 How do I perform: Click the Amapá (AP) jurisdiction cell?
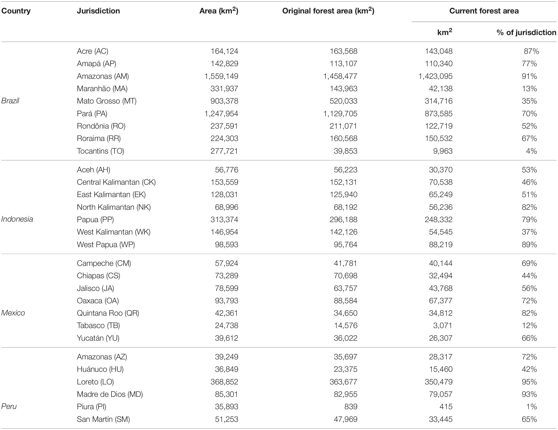[x=96, y=63]
